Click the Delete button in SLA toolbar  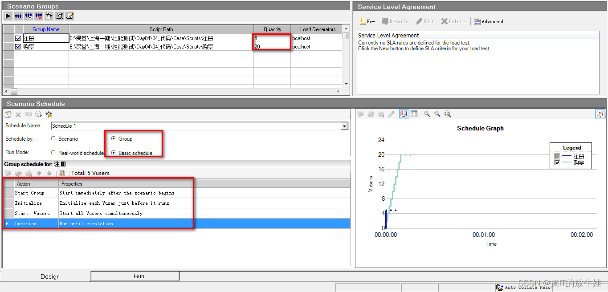pos(453,21)
